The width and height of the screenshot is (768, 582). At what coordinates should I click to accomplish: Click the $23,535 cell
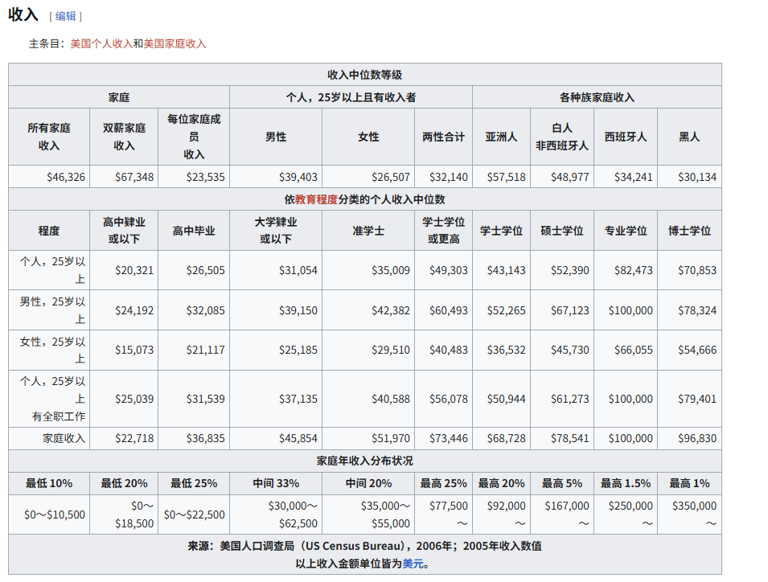194,177
